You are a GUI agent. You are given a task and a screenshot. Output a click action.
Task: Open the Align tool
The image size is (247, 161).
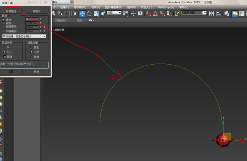[219, 14]
